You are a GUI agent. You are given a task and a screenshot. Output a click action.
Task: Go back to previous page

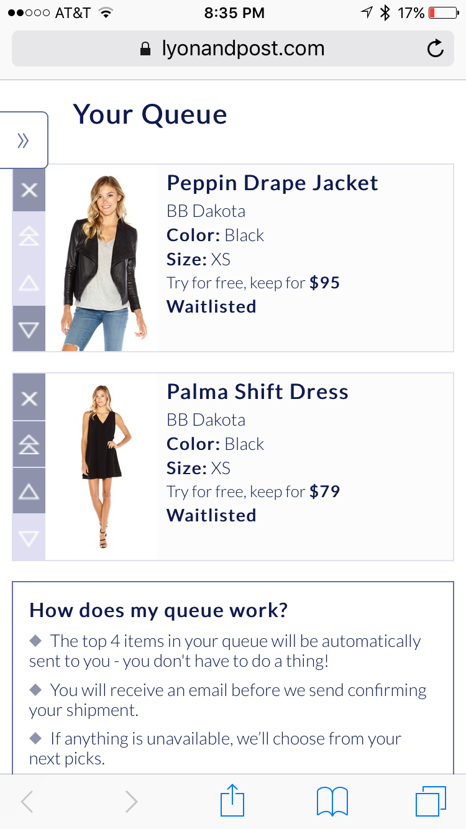[x=27, y=802]
